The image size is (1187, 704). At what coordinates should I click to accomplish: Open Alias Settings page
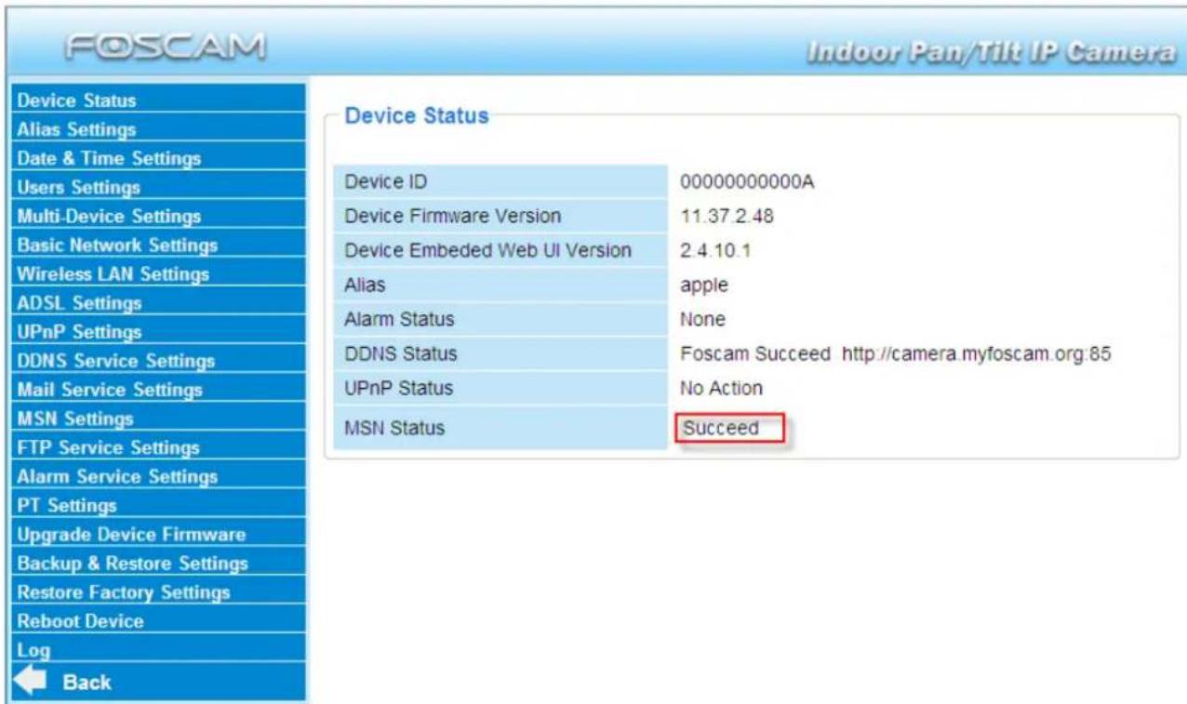[x=77, y=128]
